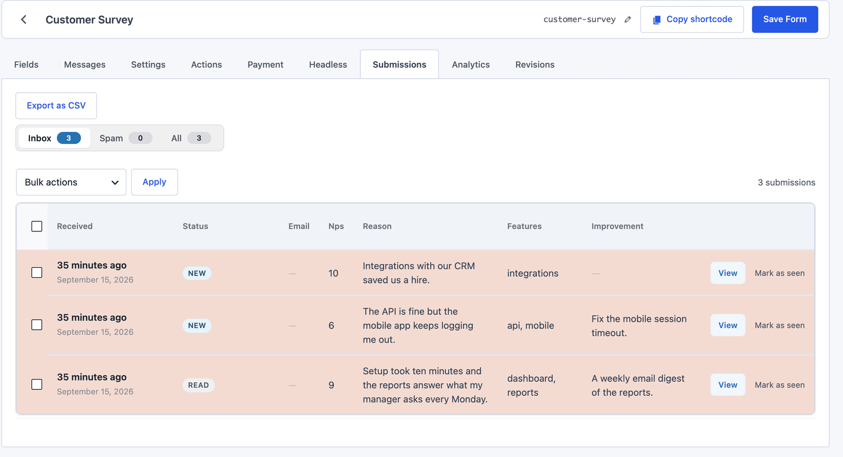Viewport: 843px width, 457px height.
Task: Export submissions as CSV
Action: 56,106
